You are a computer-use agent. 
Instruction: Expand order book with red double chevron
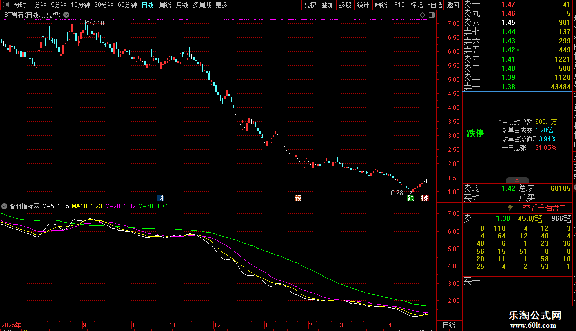517,181
